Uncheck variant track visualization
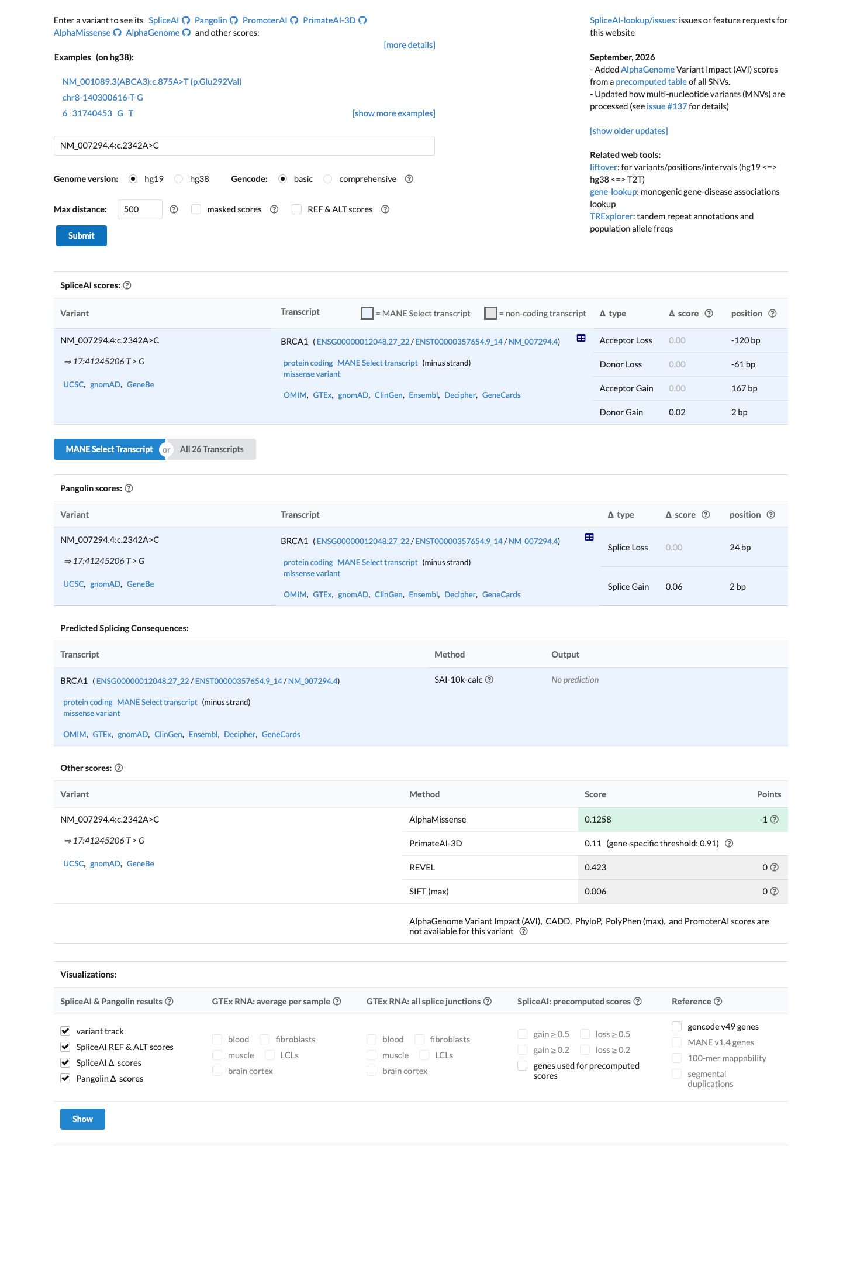The width and height of the screenshot is (850, 1287). click(65, 1031)
